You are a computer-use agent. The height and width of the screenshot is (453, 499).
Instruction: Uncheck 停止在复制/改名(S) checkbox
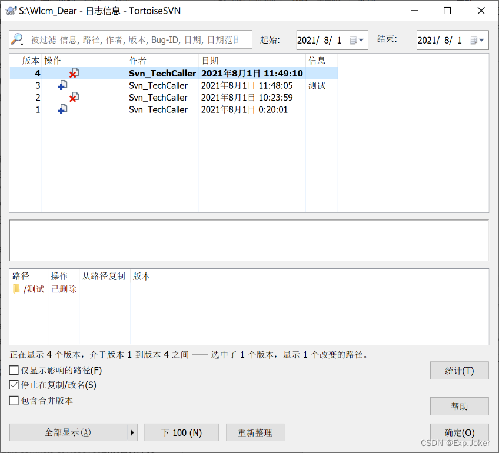(14, 385)
